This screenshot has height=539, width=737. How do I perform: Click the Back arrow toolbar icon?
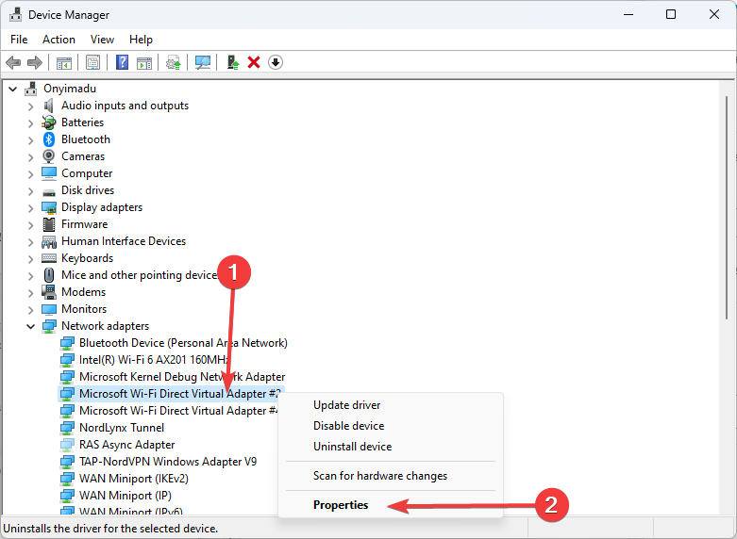13,62
